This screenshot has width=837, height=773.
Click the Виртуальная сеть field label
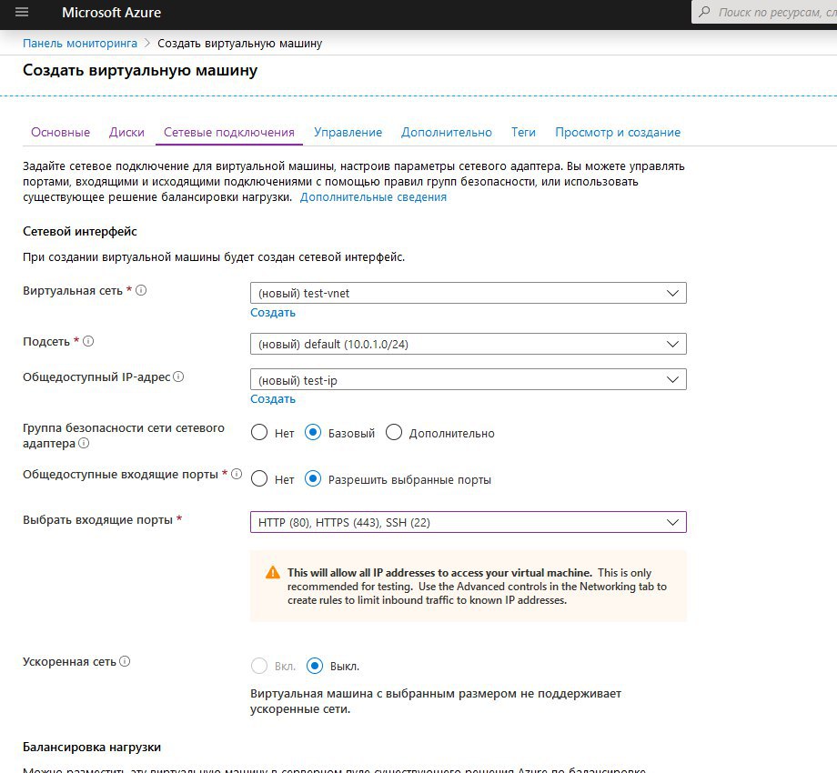(73, 291)
